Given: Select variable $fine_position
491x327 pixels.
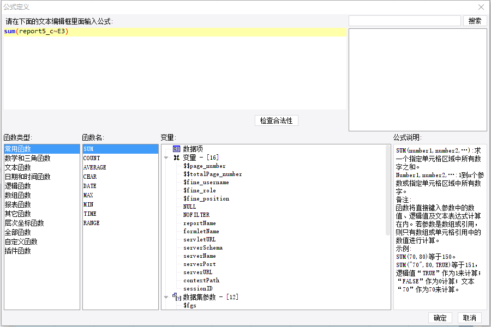Looking at the screenshot, I should point(206,199).
